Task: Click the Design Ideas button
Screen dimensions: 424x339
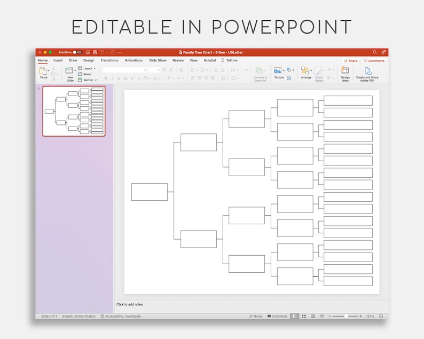Action: coord(345,74)
